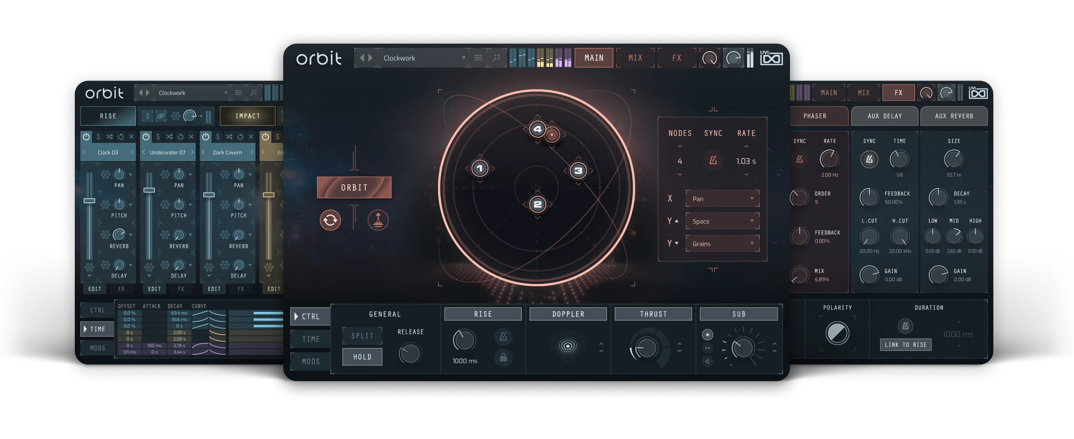Toggle the tempo Sync under NODES panel
Viewport: 1074px width, 439px height.
(713, 160)
